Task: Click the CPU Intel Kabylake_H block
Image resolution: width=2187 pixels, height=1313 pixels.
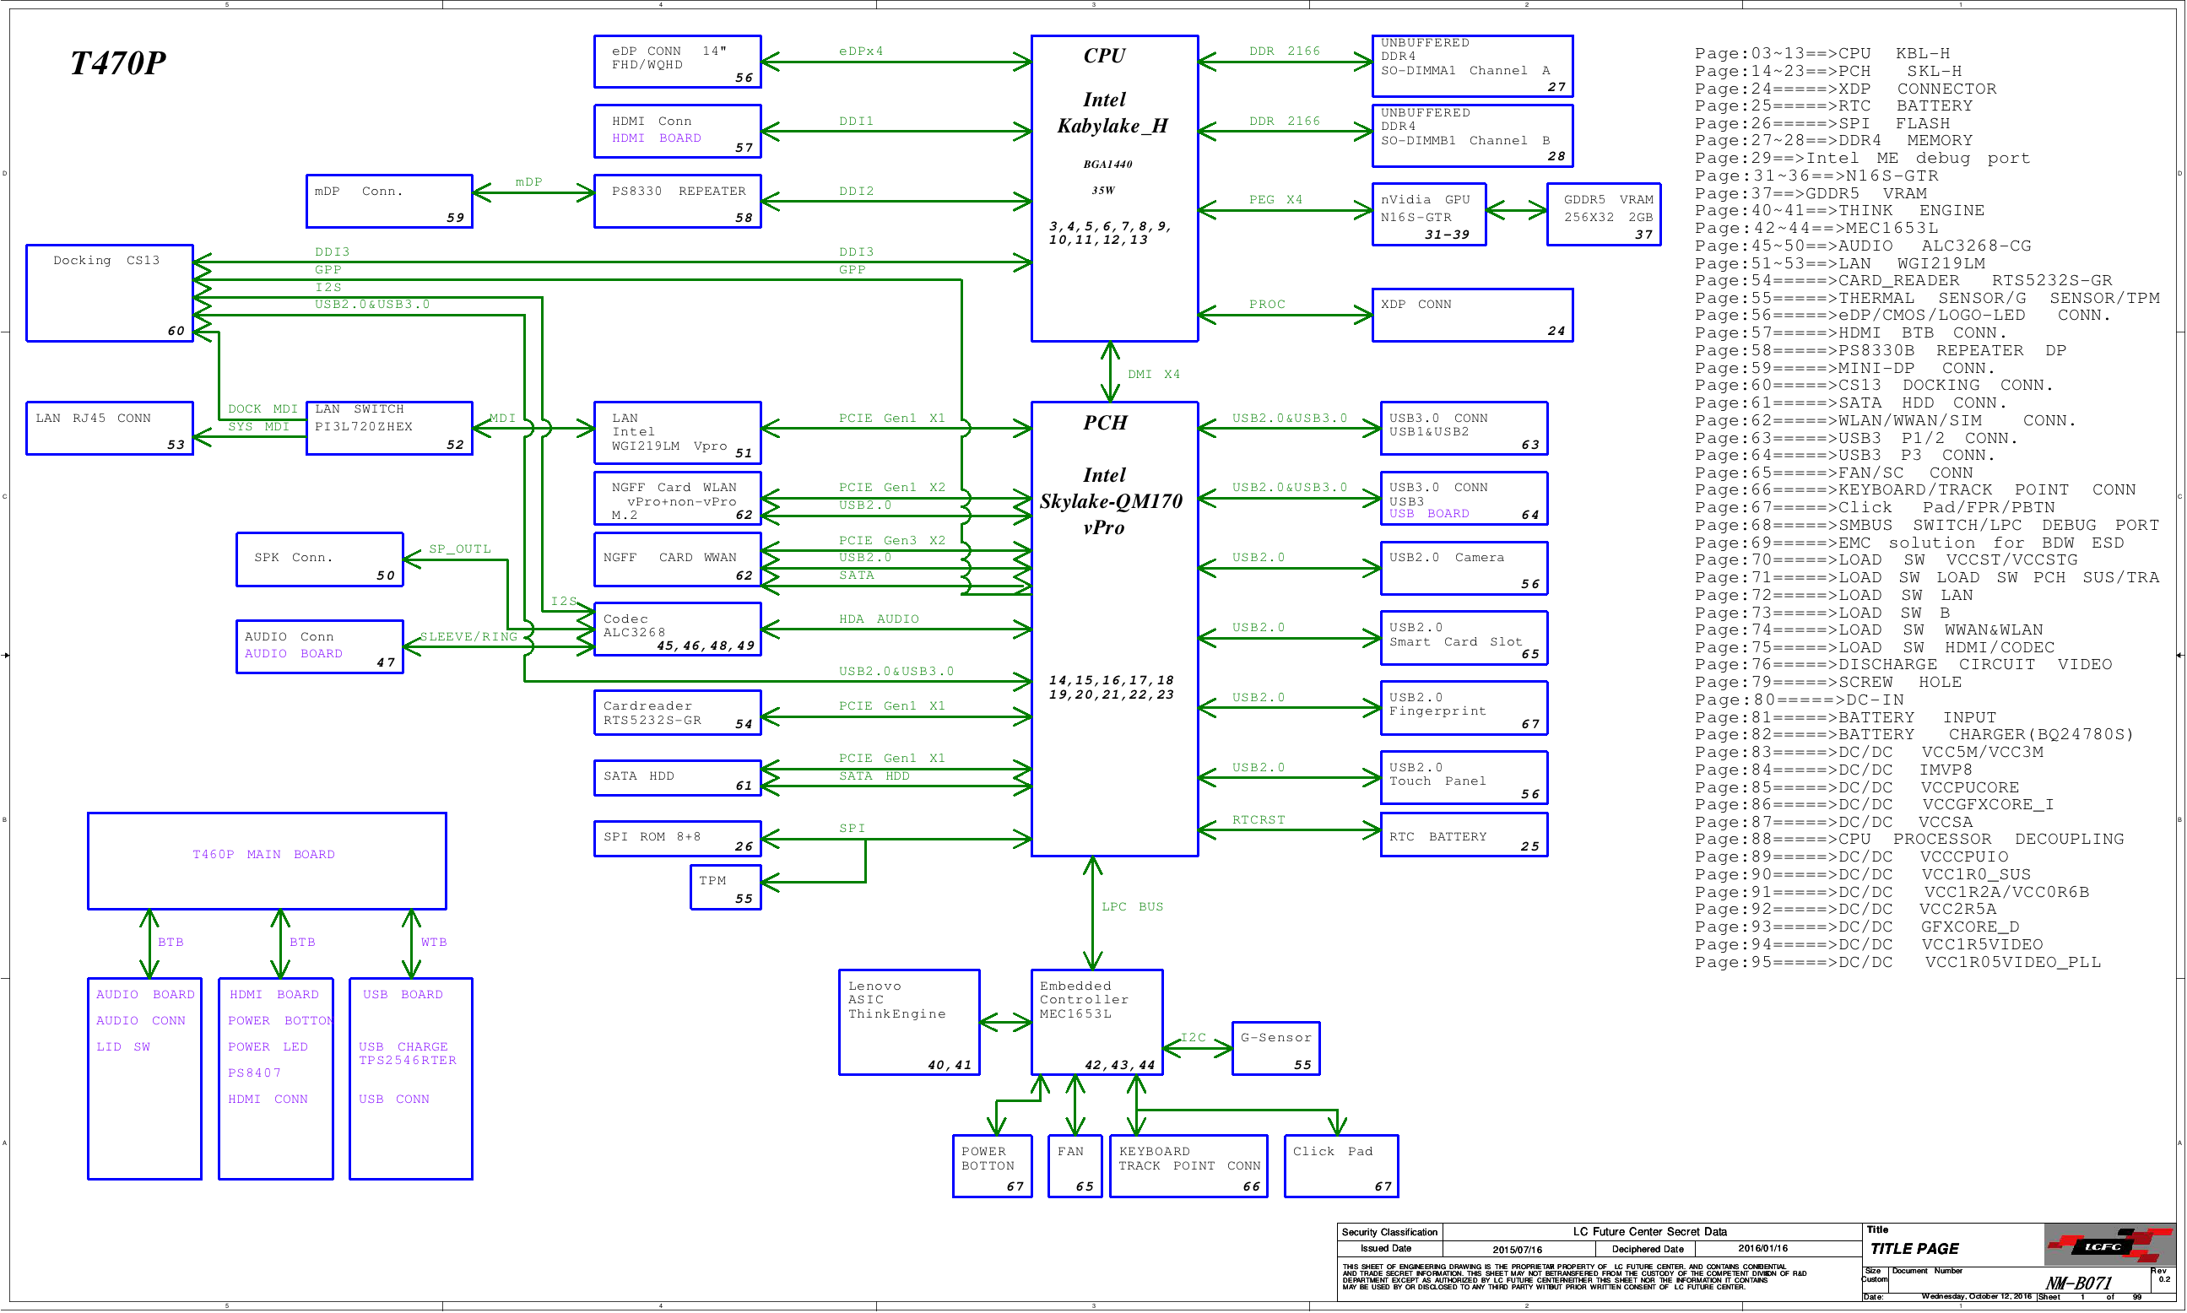Action: [1114, 188]
